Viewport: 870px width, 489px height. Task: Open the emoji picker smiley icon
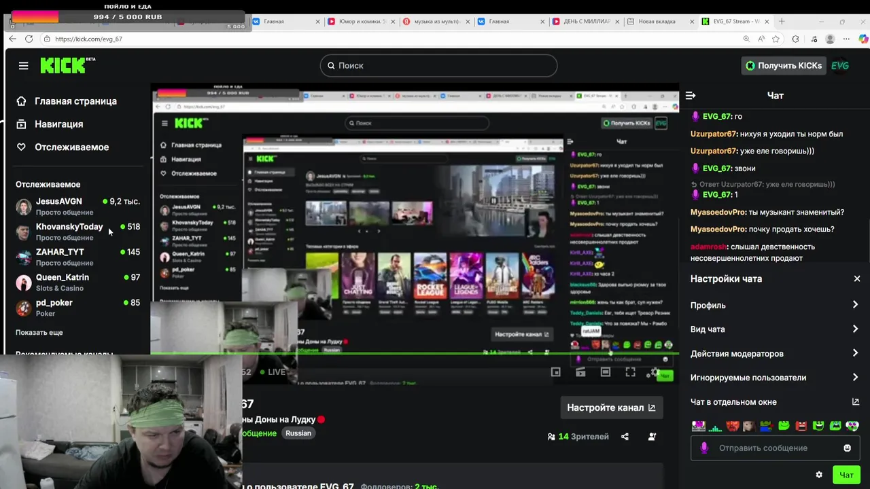click(847, 448)
